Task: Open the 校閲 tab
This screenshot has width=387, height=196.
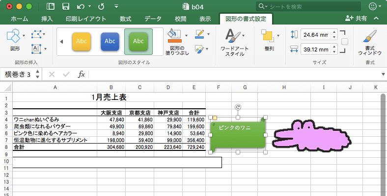Action: [x=180, y=19]
